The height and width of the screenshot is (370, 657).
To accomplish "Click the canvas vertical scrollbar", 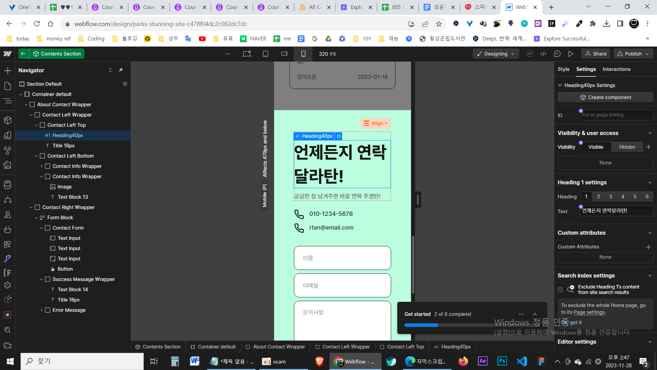I will [x=413, y=264].
